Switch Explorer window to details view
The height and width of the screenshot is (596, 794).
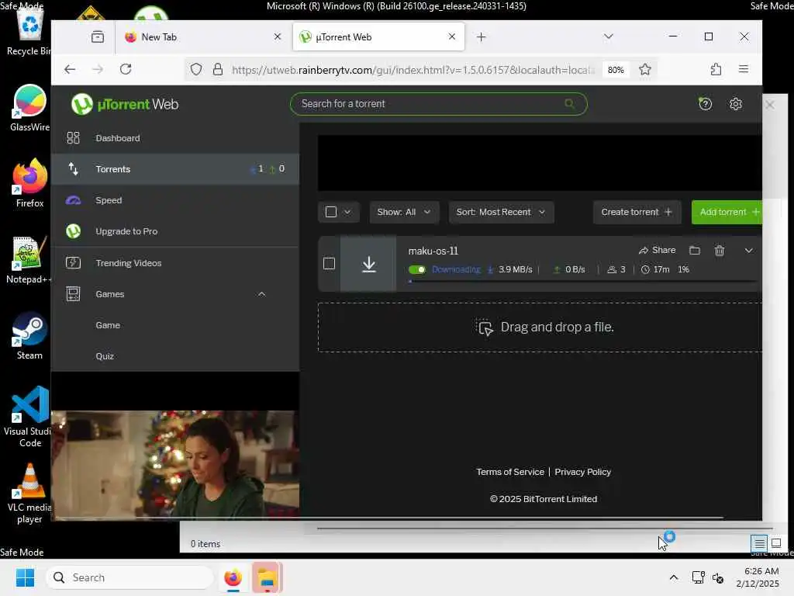click(759, 544)
